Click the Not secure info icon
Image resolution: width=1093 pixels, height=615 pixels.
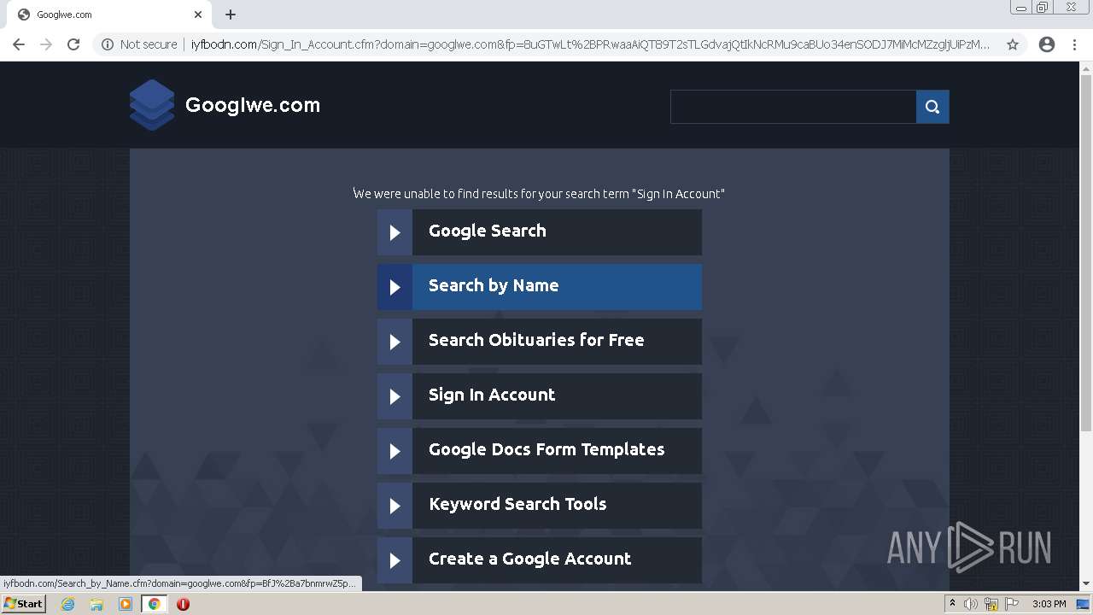coord(108,44)
